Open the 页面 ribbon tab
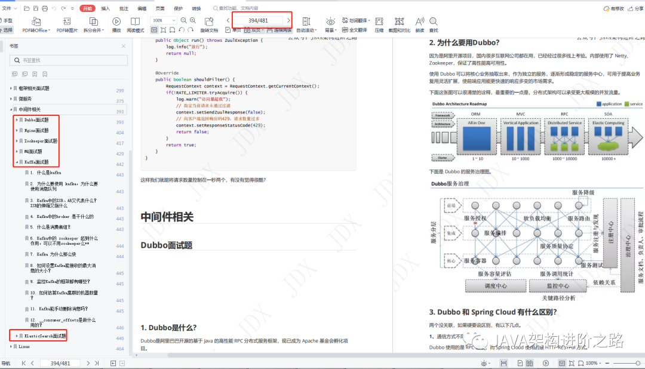The image size is (645, 369). [x=160, y=8]
